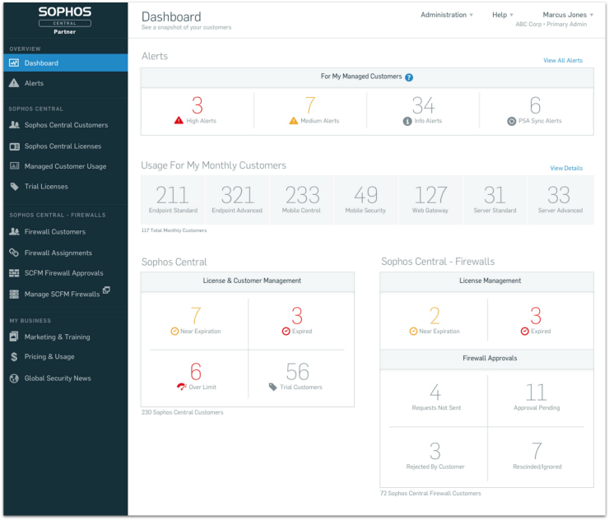Click the 211 Endpoint Standard usage tile

coord(173,200)
